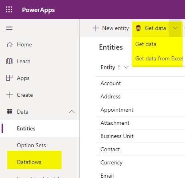The height and width of the screenshot is (178, 185).
Task: Open Create in sidebar
Action: click(x=25, y=95)
